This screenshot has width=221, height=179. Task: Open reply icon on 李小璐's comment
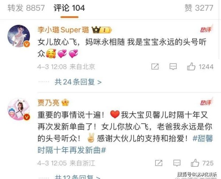point(173,66)
